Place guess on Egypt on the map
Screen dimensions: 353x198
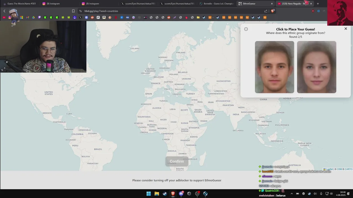click(184, 110)
